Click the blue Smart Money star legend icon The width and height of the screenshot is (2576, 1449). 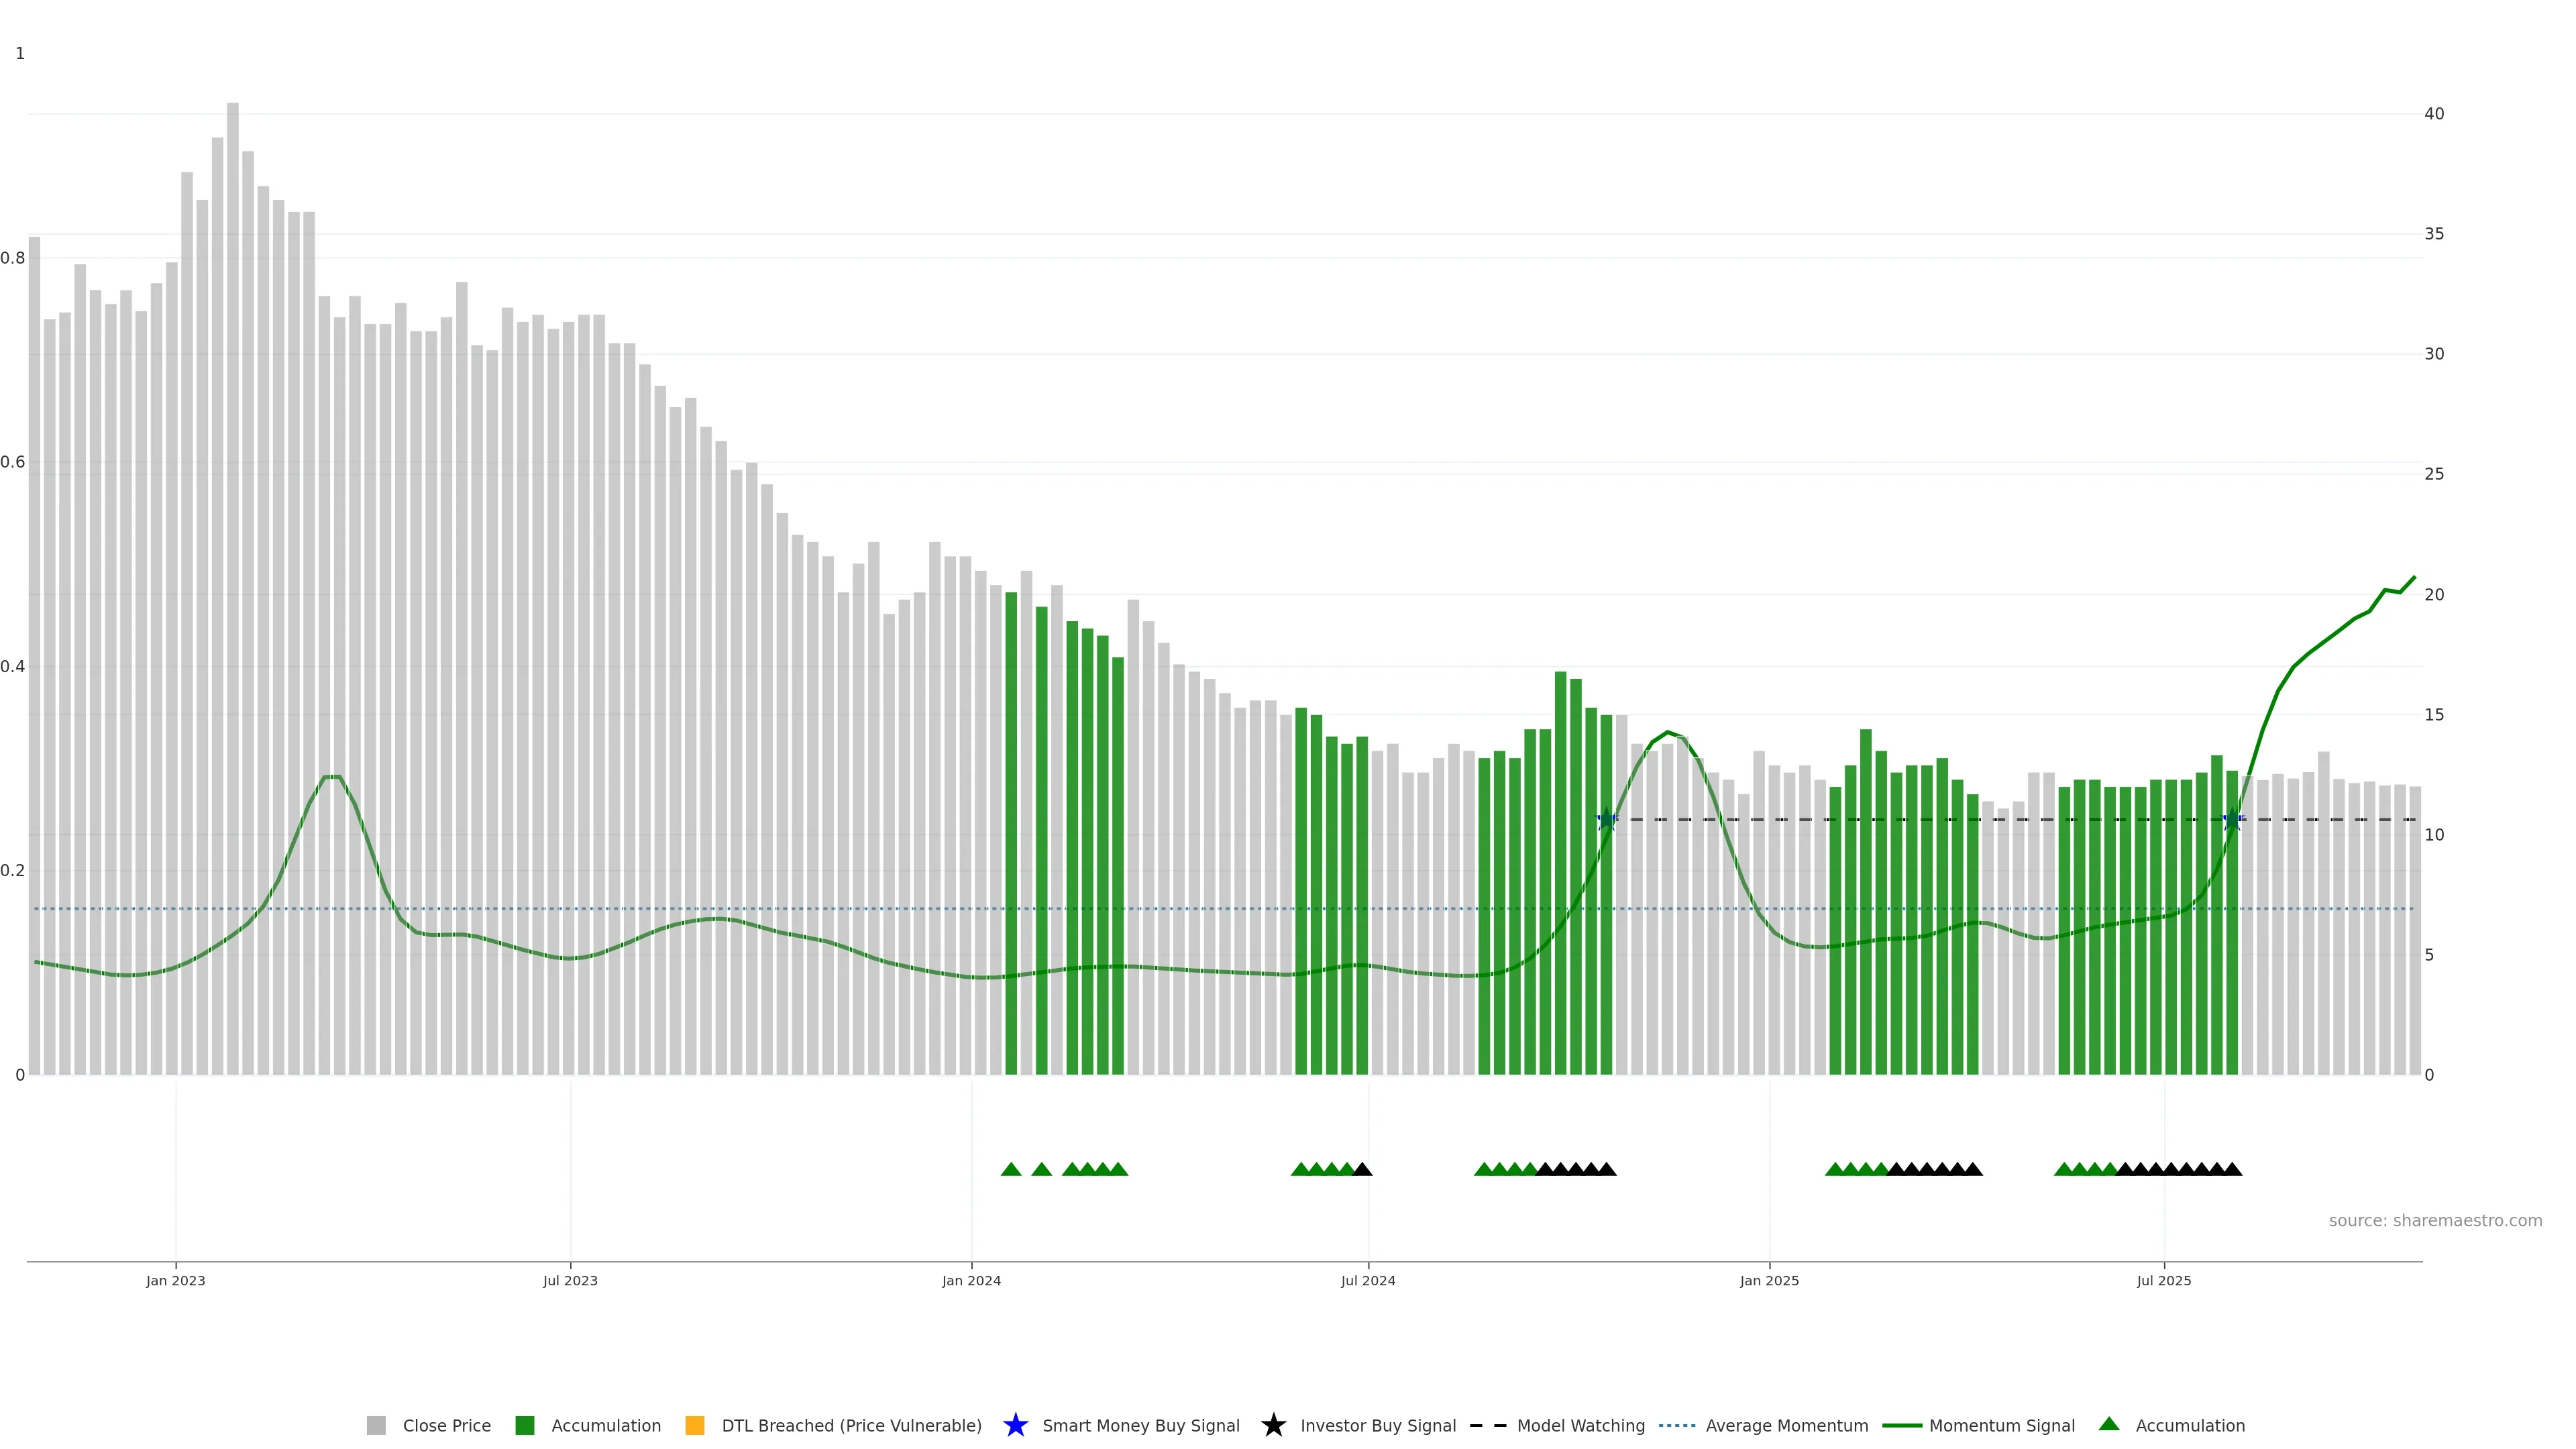pyautogui.click(x=1015, y=1426)
